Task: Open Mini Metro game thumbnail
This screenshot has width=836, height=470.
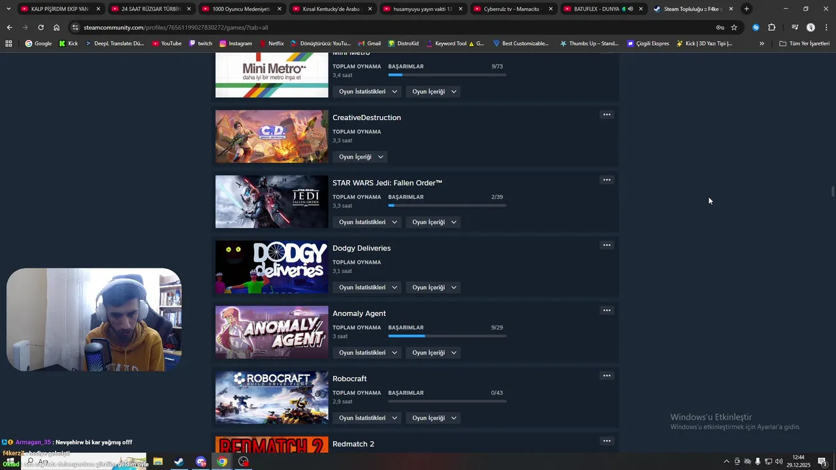Action: pos(272,76)
